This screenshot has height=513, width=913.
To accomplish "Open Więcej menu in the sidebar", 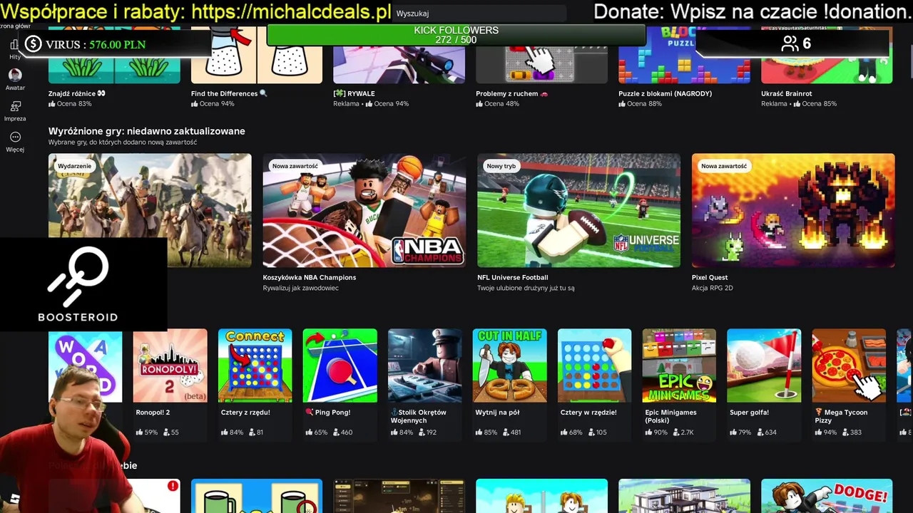I will [x=15, y=142].
